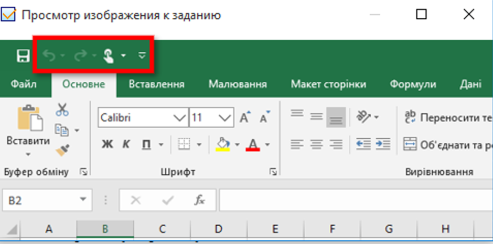Viewport: 493px width, 244px height.
Task: Open the Calibri font name dropdown
Action: click(179, 118)
